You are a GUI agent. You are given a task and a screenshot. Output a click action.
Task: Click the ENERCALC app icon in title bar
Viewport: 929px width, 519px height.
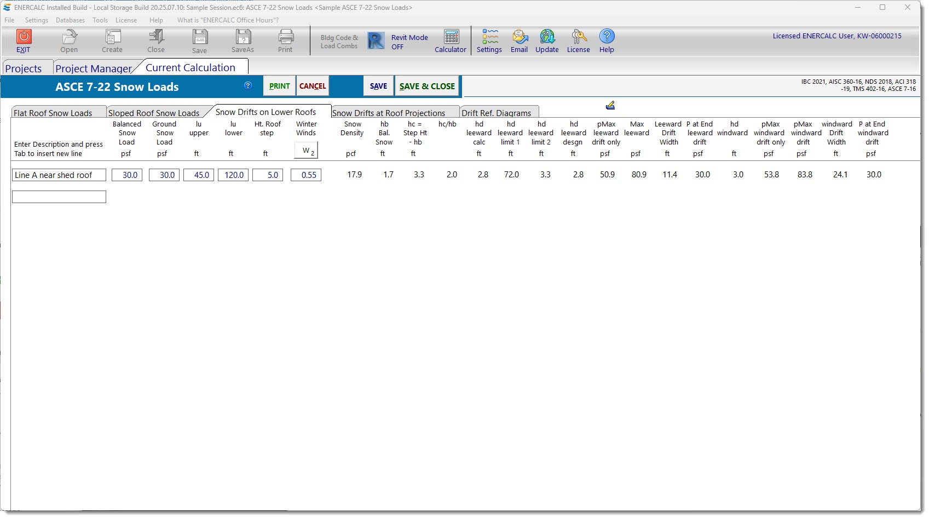pos(7,7)
